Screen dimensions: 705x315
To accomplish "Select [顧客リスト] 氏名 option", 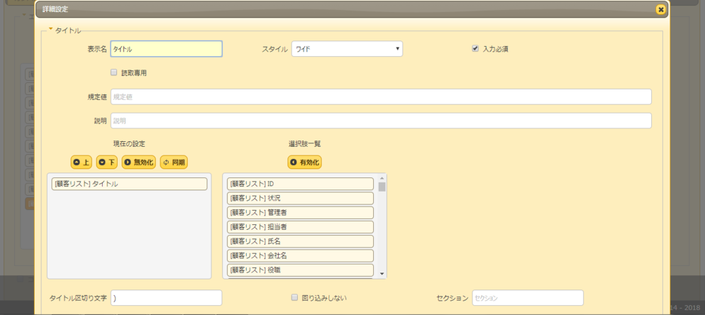I will point(301,242).
